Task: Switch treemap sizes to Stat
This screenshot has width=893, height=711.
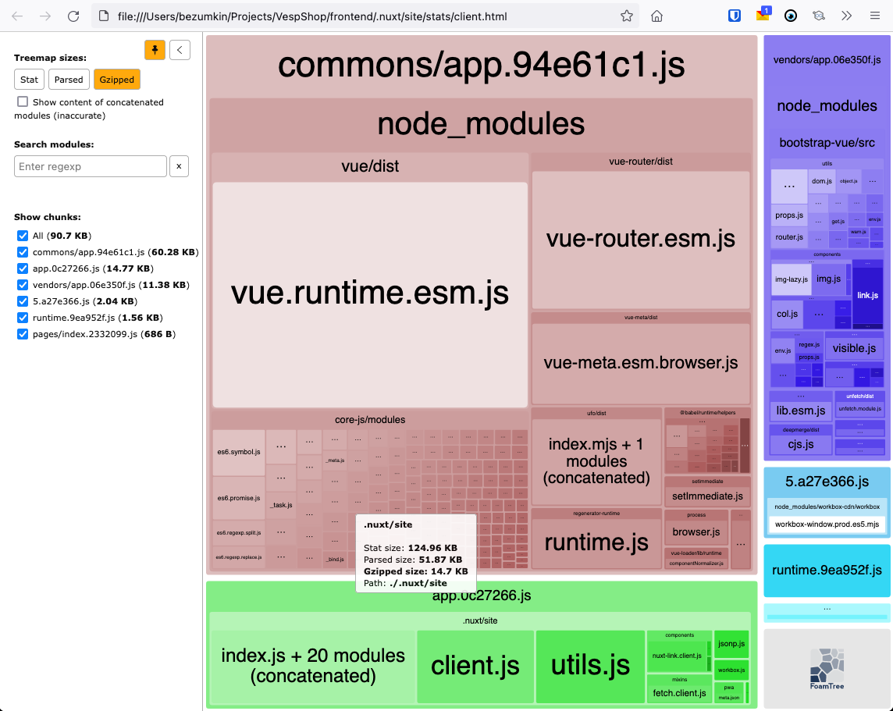Action: pyautogui.click(x=29, y=80)
